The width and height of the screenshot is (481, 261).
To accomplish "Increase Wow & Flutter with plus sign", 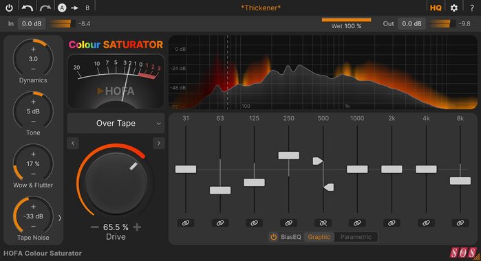I will pos(33,154).
